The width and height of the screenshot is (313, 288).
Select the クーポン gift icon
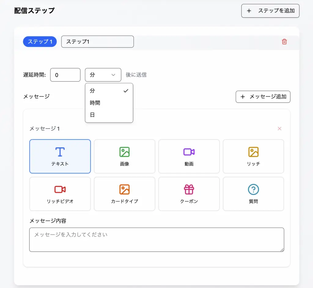[189, 190]
